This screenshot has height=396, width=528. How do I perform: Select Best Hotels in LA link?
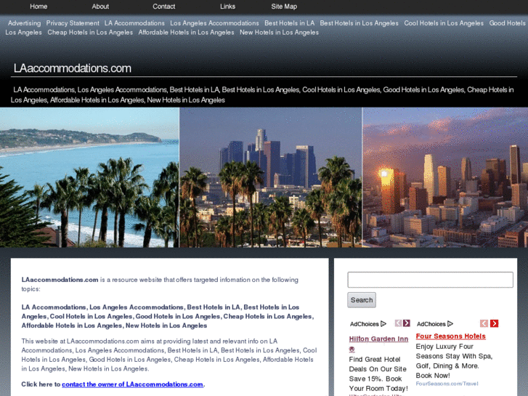pyautogui.click(x=289, y=23)
